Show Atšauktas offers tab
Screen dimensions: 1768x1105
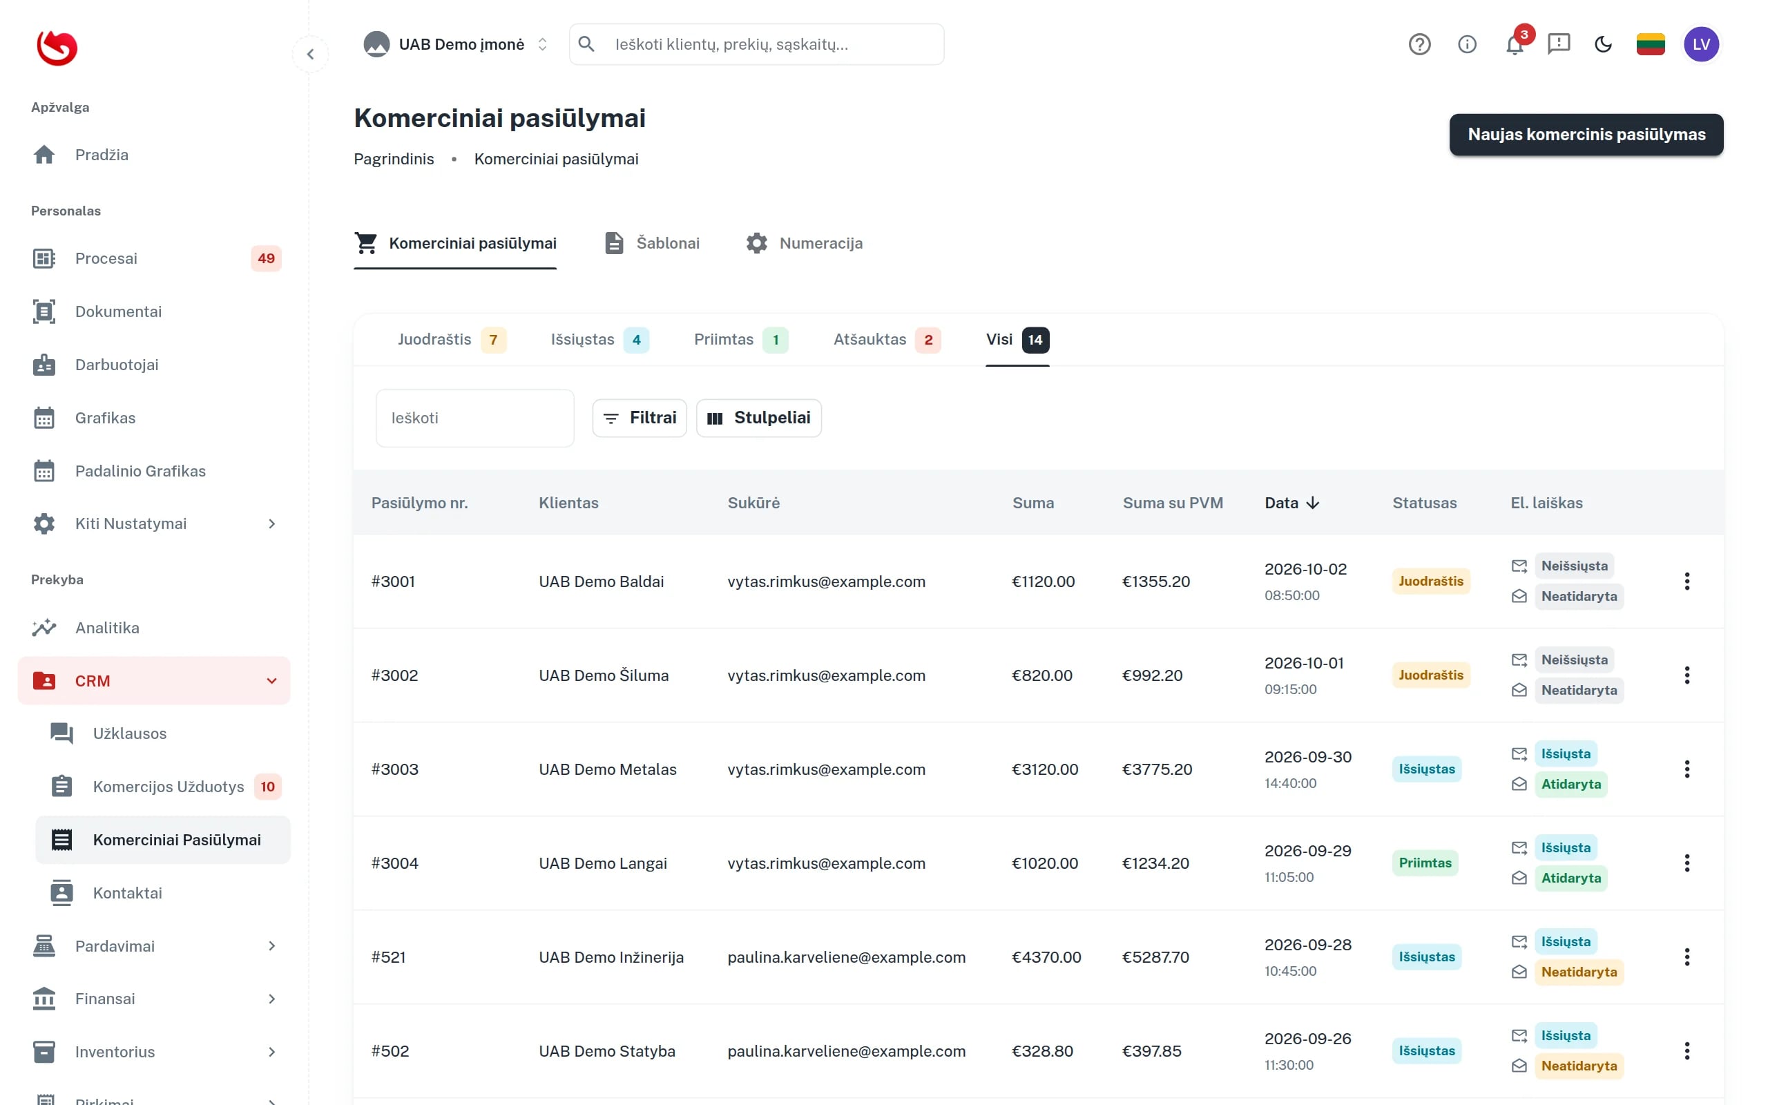pos(886,340)
